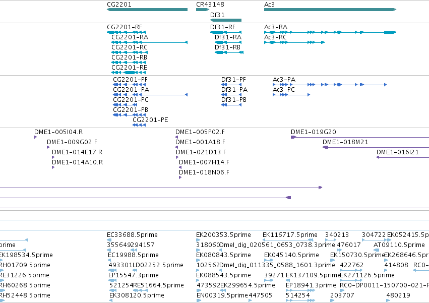Select the CG2201 gene span bar
This screenshot has height=303, width=429.
tap(147, 10)
